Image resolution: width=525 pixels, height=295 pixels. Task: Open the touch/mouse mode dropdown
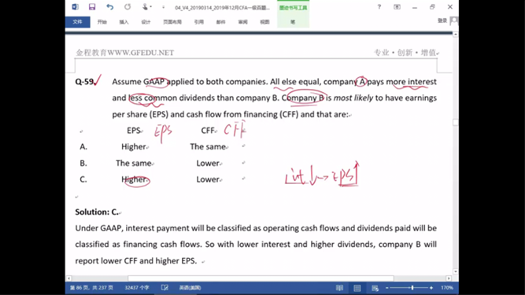point(146,7)
